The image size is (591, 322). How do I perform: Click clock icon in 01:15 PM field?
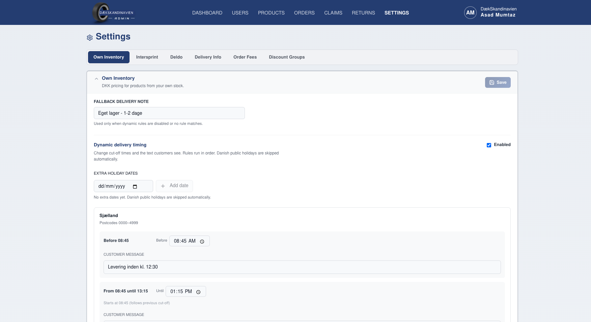click(198, 292)
